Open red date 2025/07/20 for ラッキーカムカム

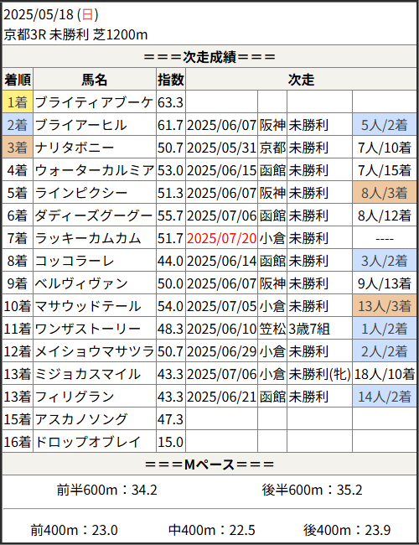coord(222,238)
